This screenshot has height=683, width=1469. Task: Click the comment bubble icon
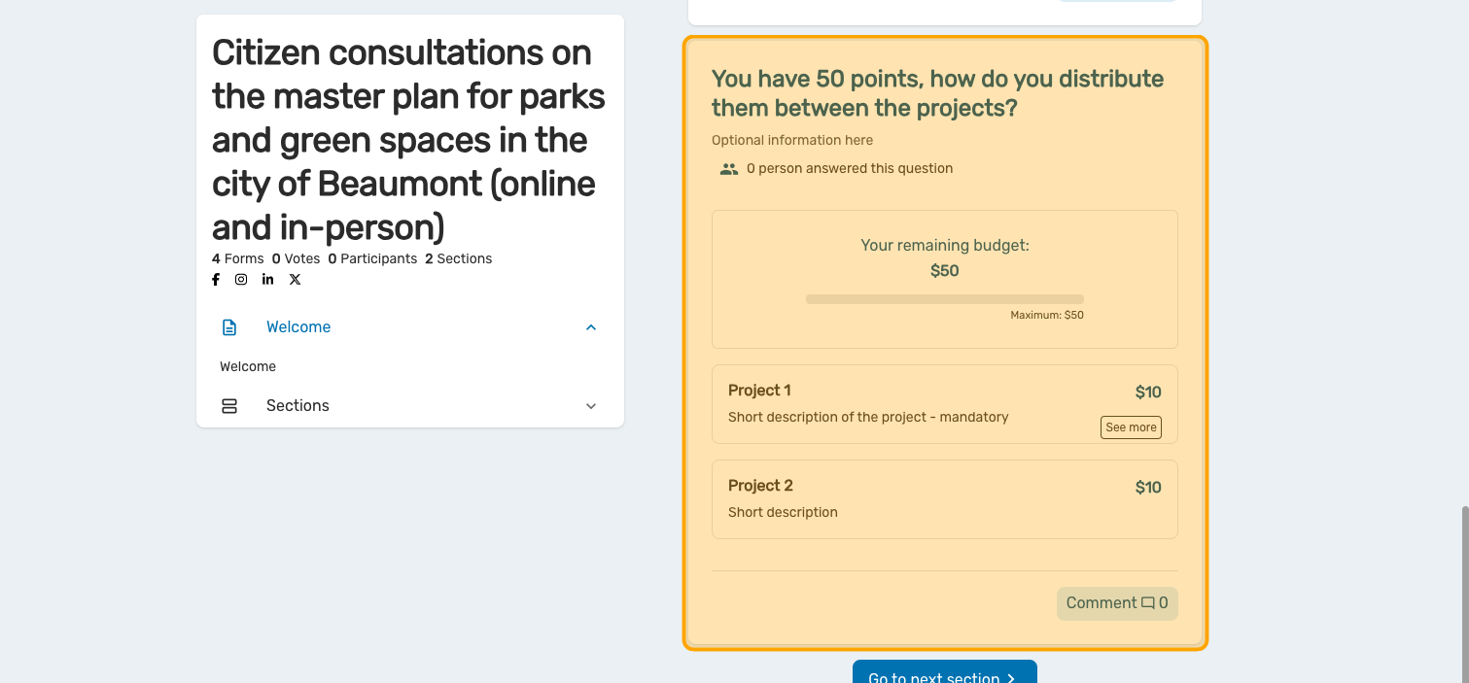[1148, 603]
